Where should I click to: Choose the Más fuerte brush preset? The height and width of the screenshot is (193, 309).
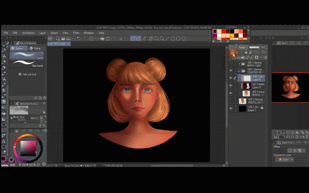(x=26, y=63)
